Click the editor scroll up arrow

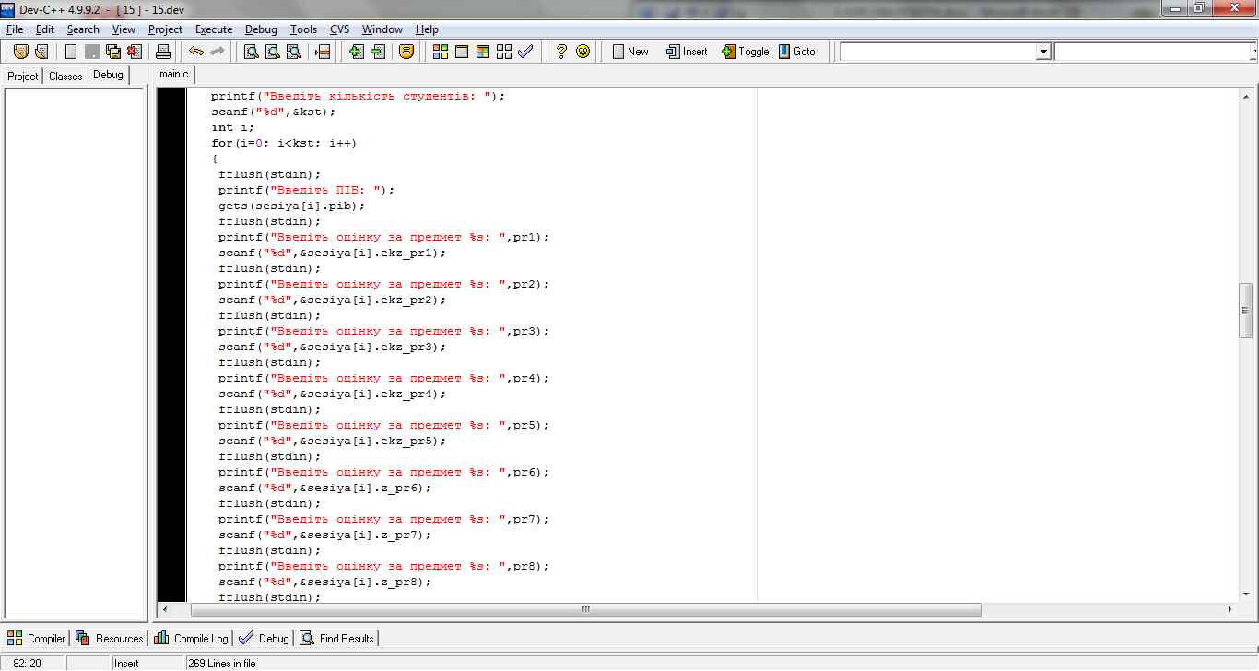point(1246,96)
